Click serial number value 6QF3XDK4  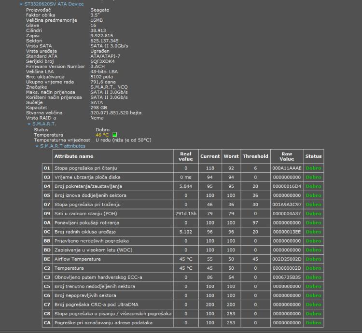pyautogui.click(x=102, y=62)
